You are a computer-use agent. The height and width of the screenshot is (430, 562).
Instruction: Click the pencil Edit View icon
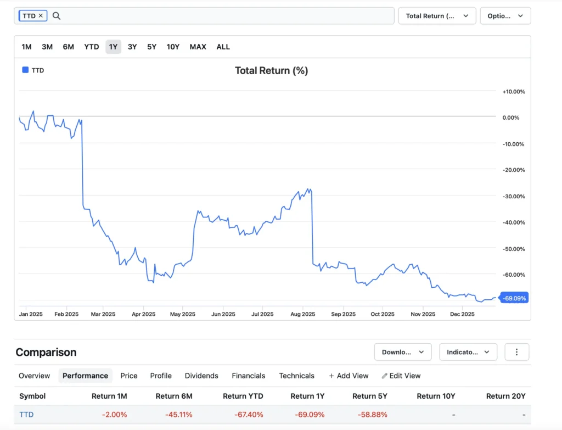tap(384, 376)
